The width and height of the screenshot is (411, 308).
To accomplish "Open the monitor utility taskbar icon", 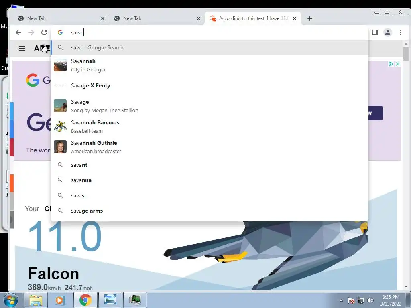I will click(x=135, y=300).
